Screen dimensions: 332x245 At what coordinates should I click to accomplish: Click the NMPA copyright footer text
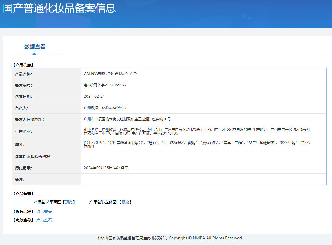tap(169, 238)
